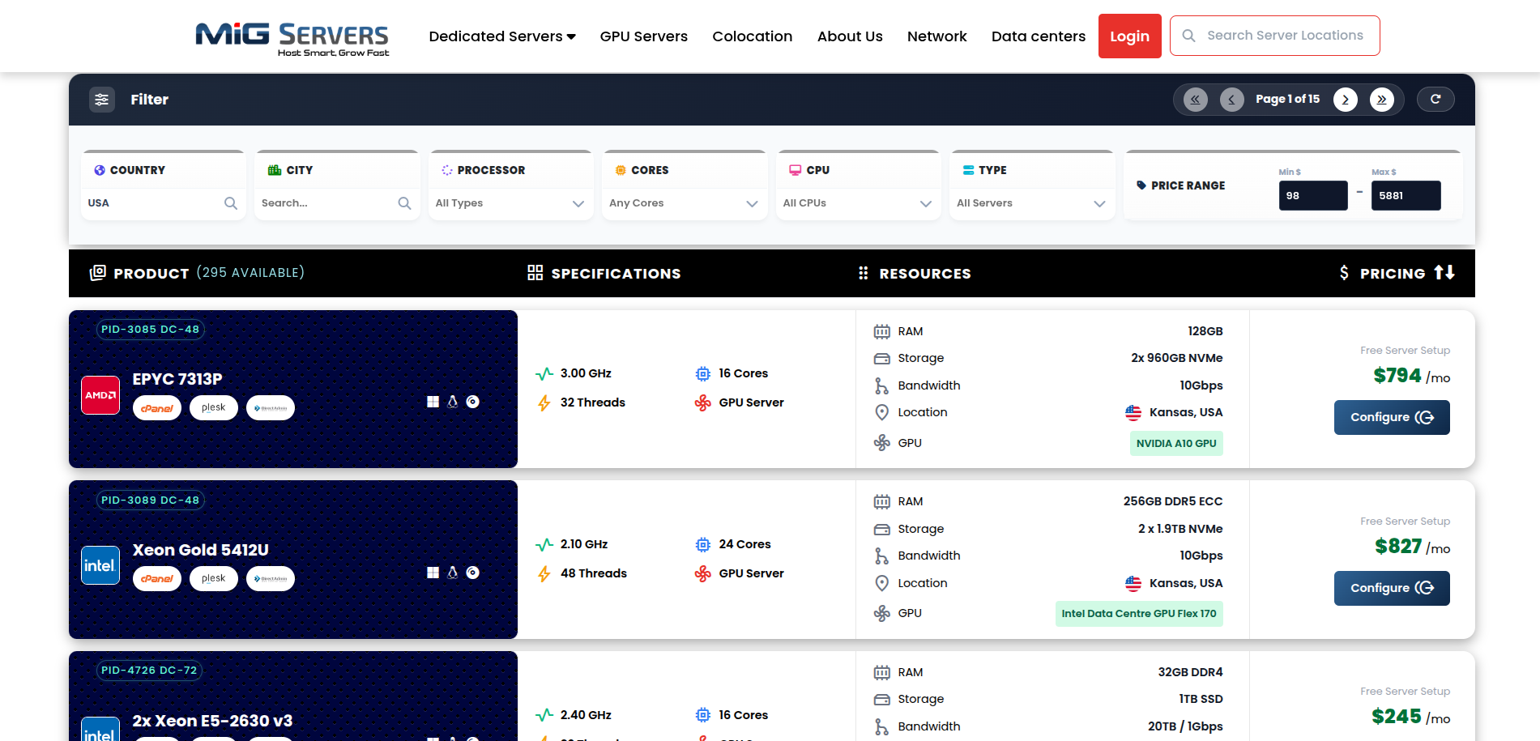Click Linux icon on EPYC 7313P card
This screenshot has width=1540, height=741.
point(453,402)
